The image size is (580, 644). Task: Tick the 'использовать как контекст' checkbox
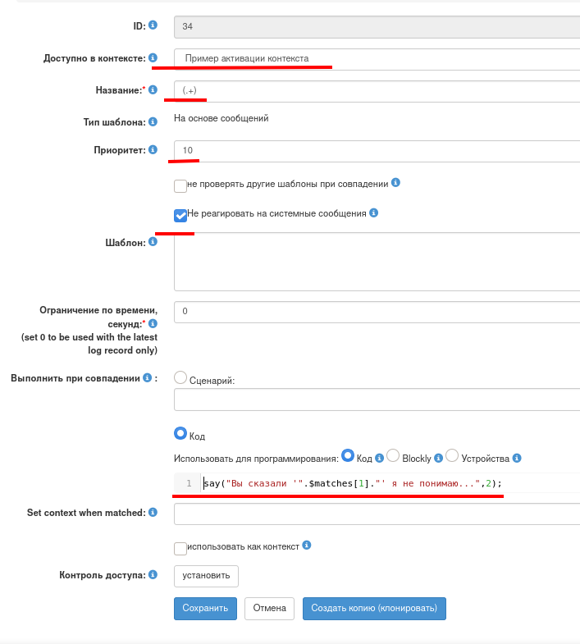click(180, 548)
